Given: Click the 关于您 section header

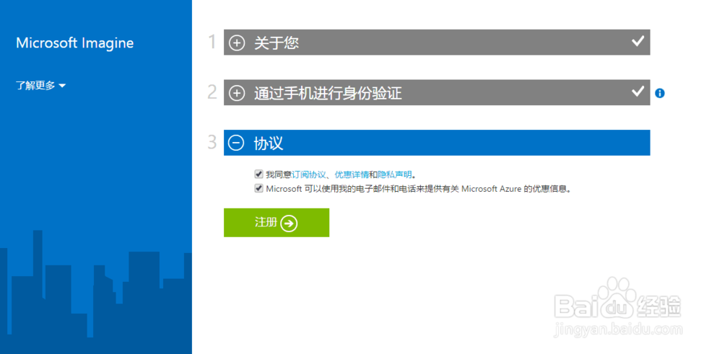Looking at the screenshot, I should tap(437, 43).
